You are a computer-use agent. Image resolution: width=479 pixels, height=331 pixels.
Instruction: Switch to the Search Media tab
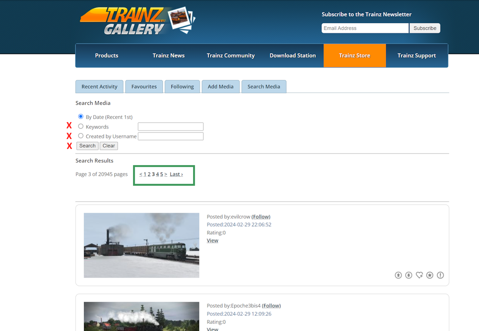click(264, 86)
